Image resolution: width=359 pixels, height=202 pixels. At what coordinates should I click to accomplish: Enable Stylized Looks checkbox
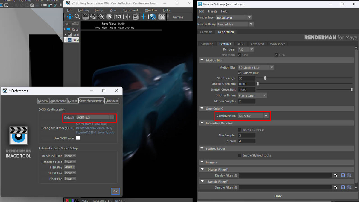[x=240, y=155]
